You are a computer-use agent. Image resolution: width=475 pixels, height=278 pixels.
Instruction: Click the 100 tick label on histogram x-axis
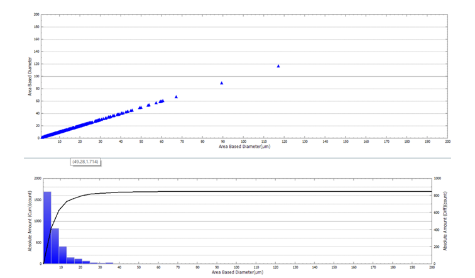[237, 268]
